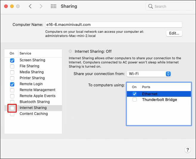Uncheck the Ethernet port checkbox
196x159 pixels.
coord(135,94)
